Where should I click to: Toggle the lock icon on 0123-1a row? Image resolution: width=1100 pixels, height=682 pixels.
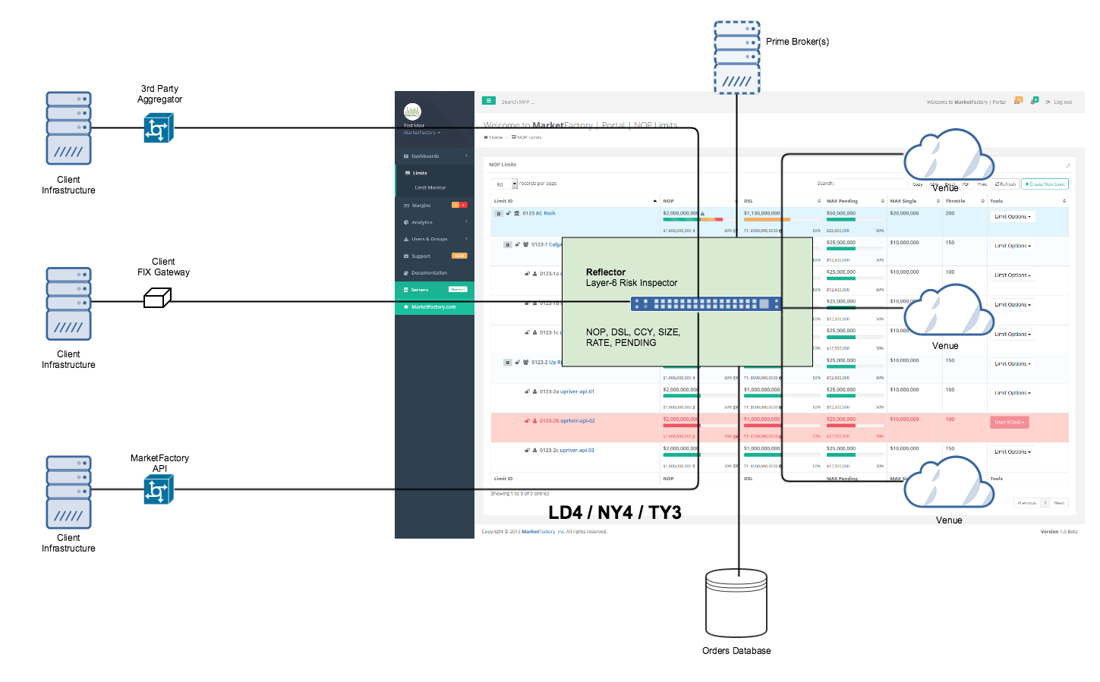526,274
